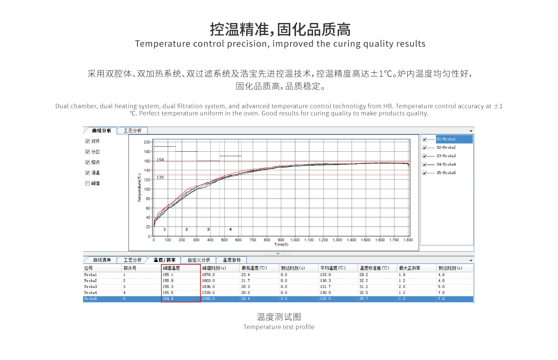This screenshot has width=558, height=360.
Task: Click the red line swatch of 01-Probe1
Action: tap(431, 139)
